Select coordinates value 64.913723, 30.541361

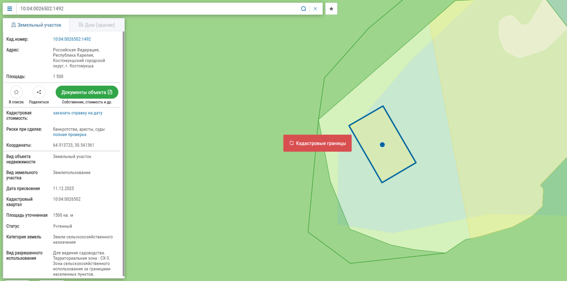(73, 145)
